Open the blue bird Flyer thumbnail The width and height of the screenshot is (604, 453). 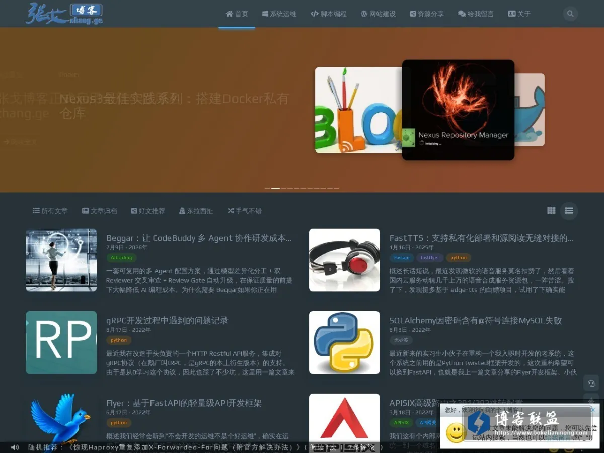pos(61,419)
